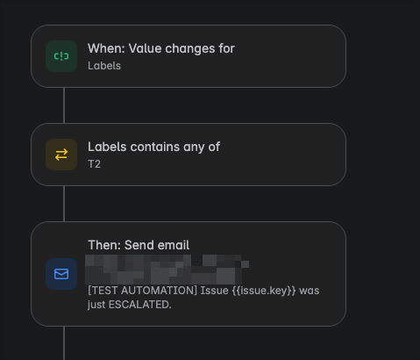Click the blue envelope email icon
Screen dimensions: 420x360
point(61,274)
